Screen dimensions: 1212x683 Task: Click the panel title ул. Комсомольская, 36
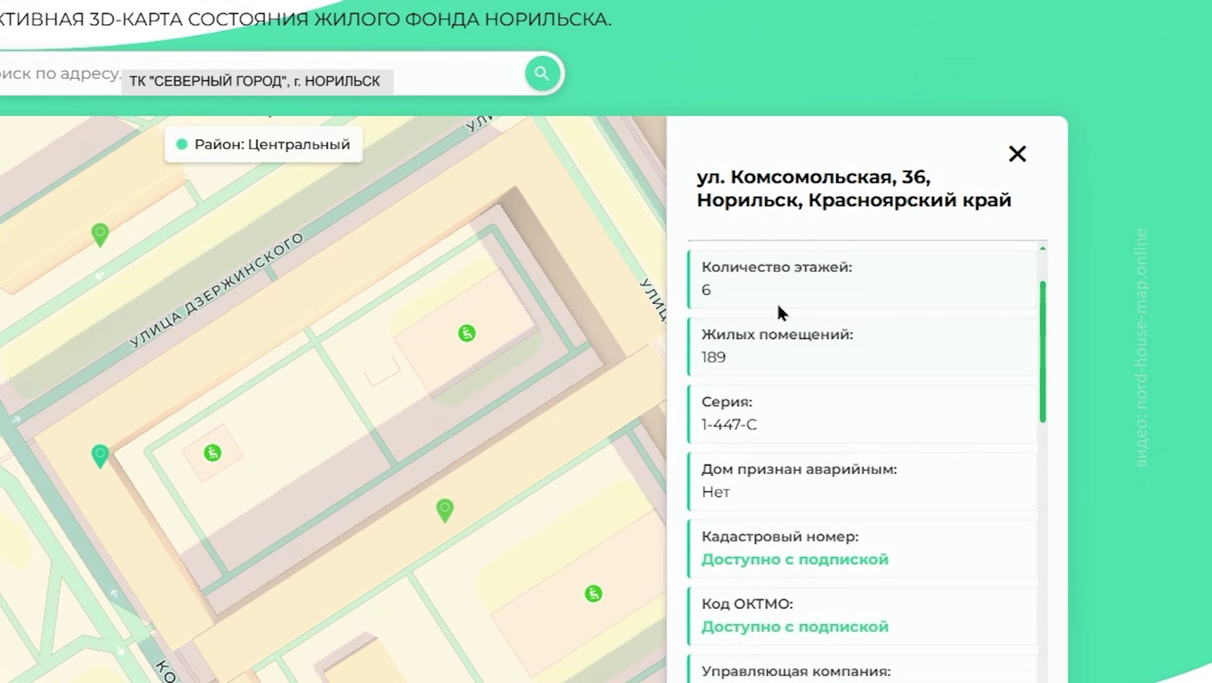pos(854,188)
